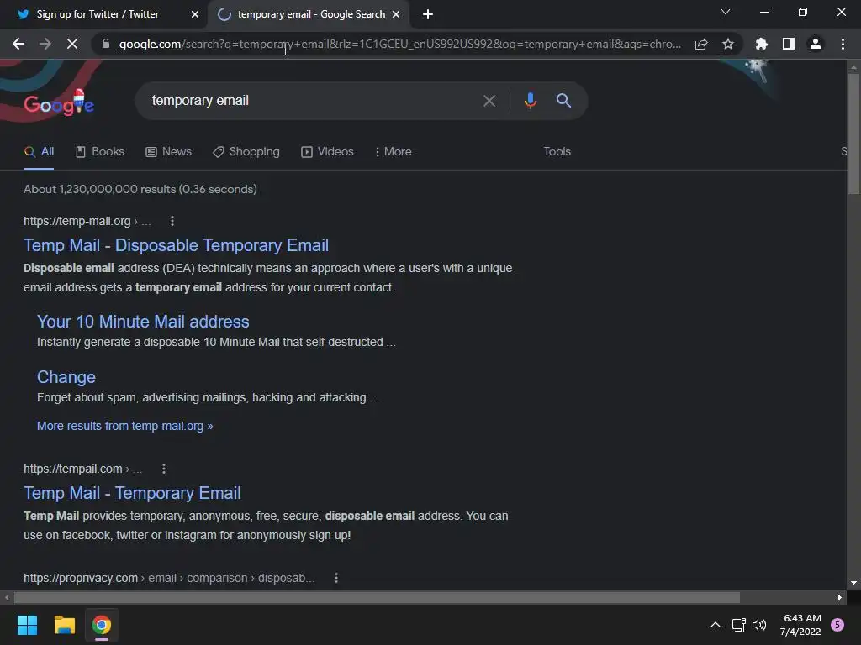Open search Tools
Image resolution: width=861 pixels, height=645 pixels.
(x=557, y=151)
